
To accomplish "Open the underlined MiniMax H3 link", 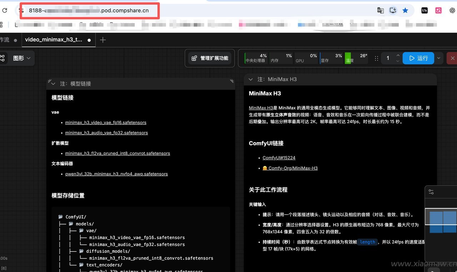I will [261, 108].
